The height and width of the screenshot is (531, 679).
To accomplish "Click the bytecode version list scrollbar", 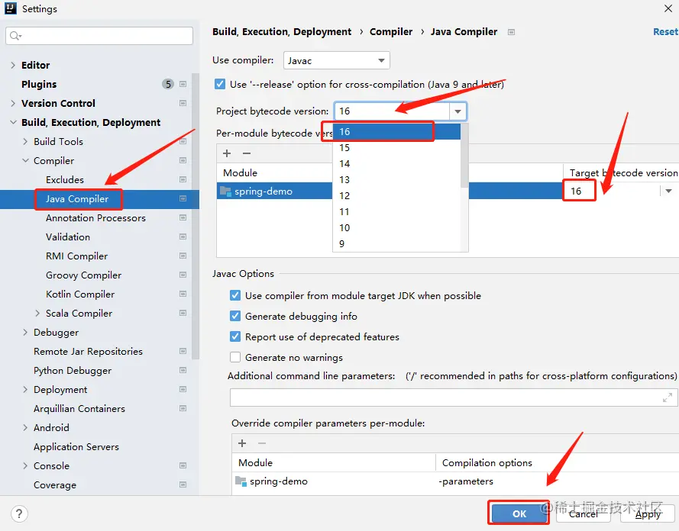I will [x=464, y=156].
